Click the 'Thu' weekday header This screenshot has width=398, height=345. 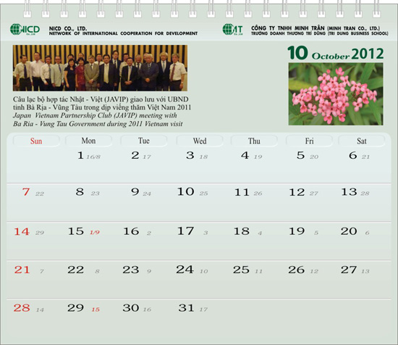click(254, 141)
